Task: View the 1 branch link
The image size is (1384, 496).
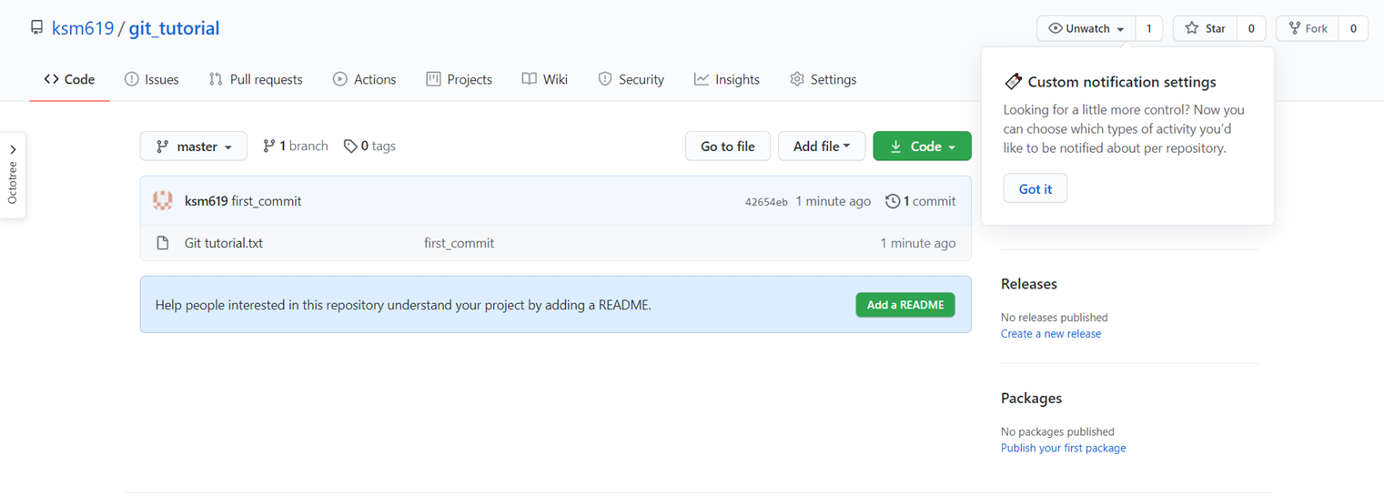Action: [x=295, y=146]
